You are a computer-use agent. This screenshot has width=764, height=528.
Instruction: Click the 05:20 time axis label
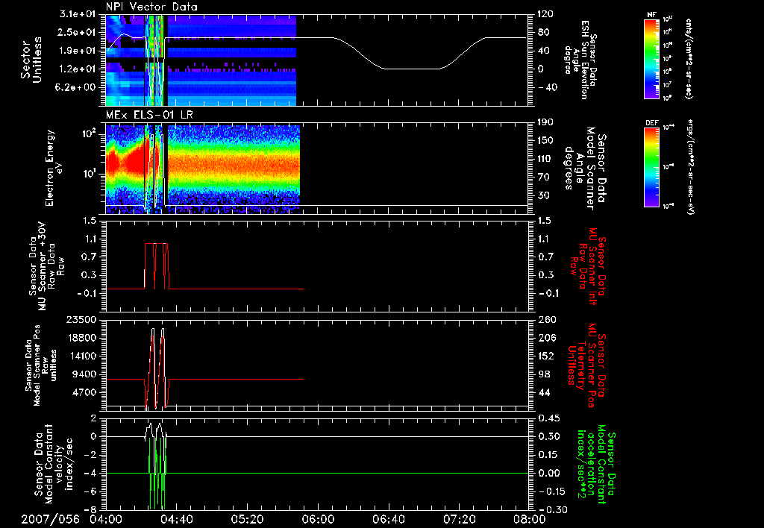click(x=247, y=519)
